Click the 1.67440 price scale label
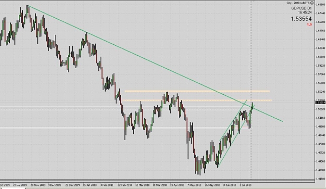 [320, 13]
